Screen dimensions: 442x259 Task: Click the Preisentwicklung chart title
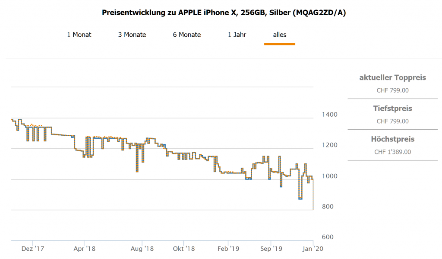[x=224, y=13]
